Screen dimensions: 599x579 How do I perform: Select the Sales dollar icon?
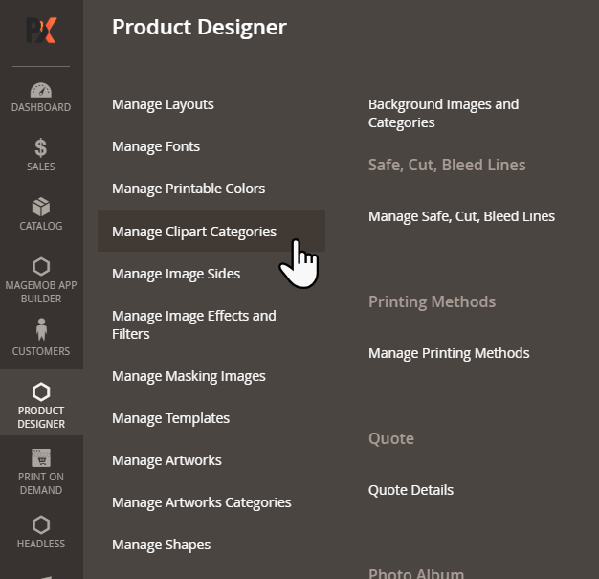tap(41, 147)
